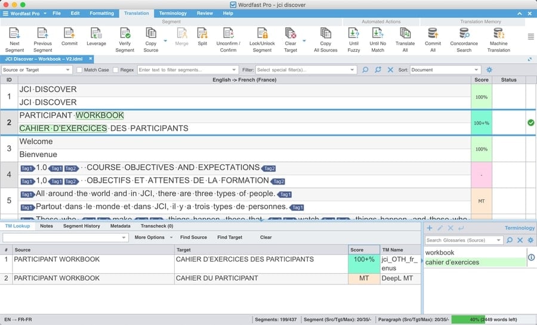Open the Wordfast Pro main menu

(25, 13)
